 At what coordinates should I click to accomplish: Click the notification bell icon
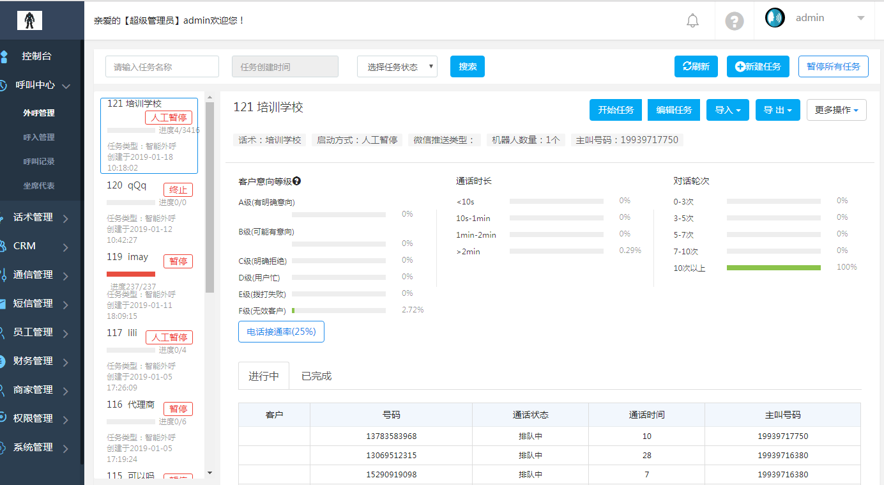pos(692,21)
